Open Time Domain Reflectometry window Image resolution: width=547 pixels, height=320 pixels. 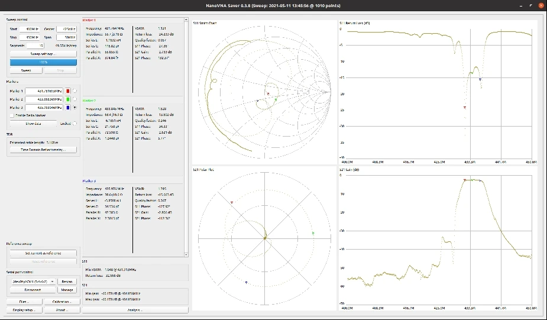[x=43, y=150]
